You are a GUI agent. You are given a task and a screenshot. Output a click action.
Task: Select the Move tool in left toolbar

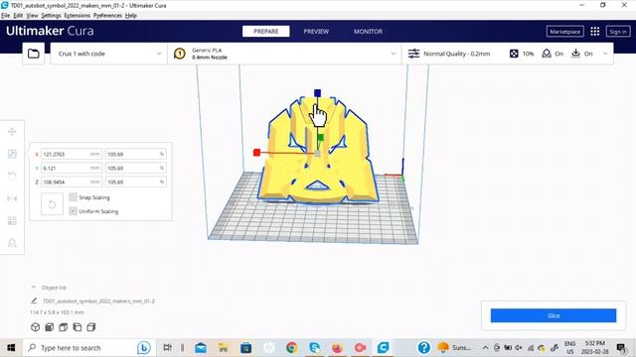point(12,132)
